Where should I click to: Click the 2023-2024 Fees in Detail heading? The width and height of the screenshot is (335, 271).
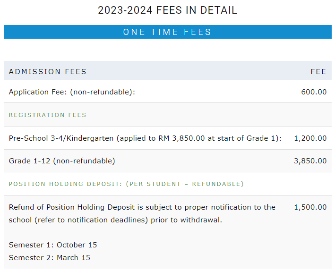(x=167, y=10)
